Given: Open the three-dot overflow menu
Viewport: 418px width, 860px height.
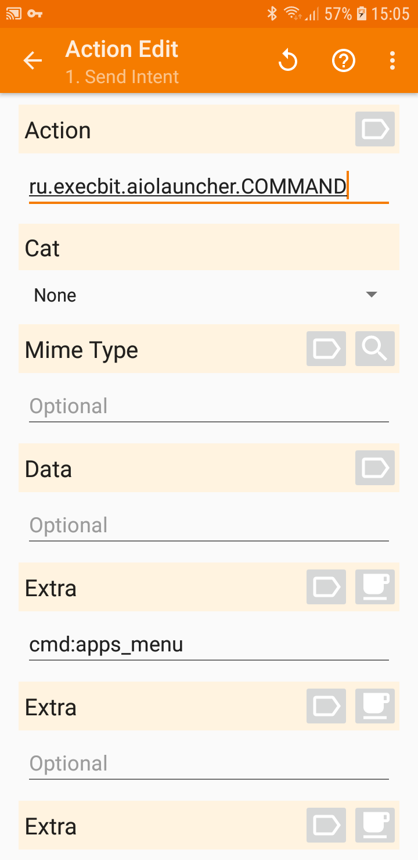Looking at the screenshot, I should pos(392,60).
